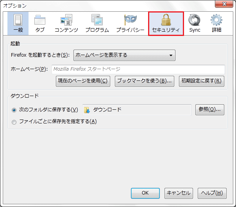Expand the ホームページを表示する startup dropdown
Image resolution: width=236 pixels, height=207 pixels.
(x=124, y=55)
